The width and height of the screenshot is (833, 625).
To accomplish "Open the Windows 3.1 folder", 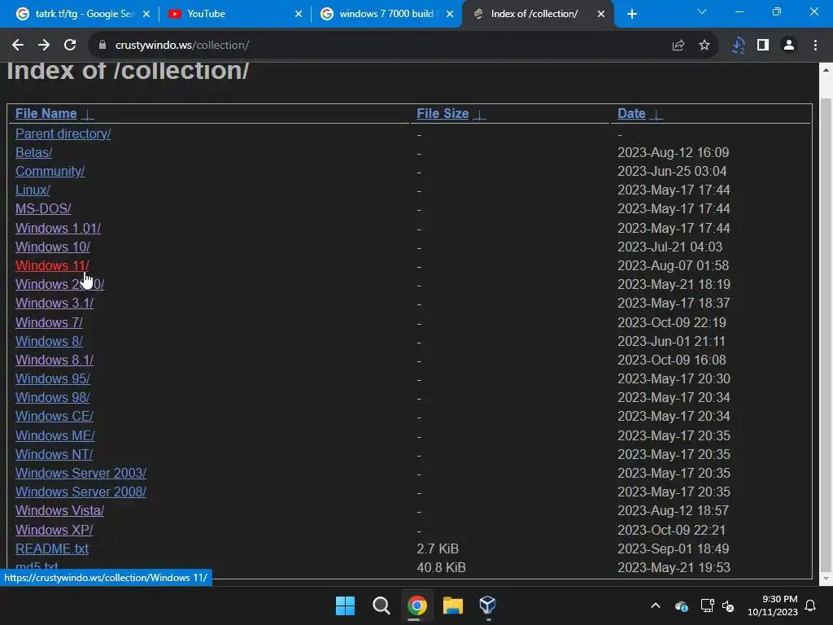I will tap(55, 303).
